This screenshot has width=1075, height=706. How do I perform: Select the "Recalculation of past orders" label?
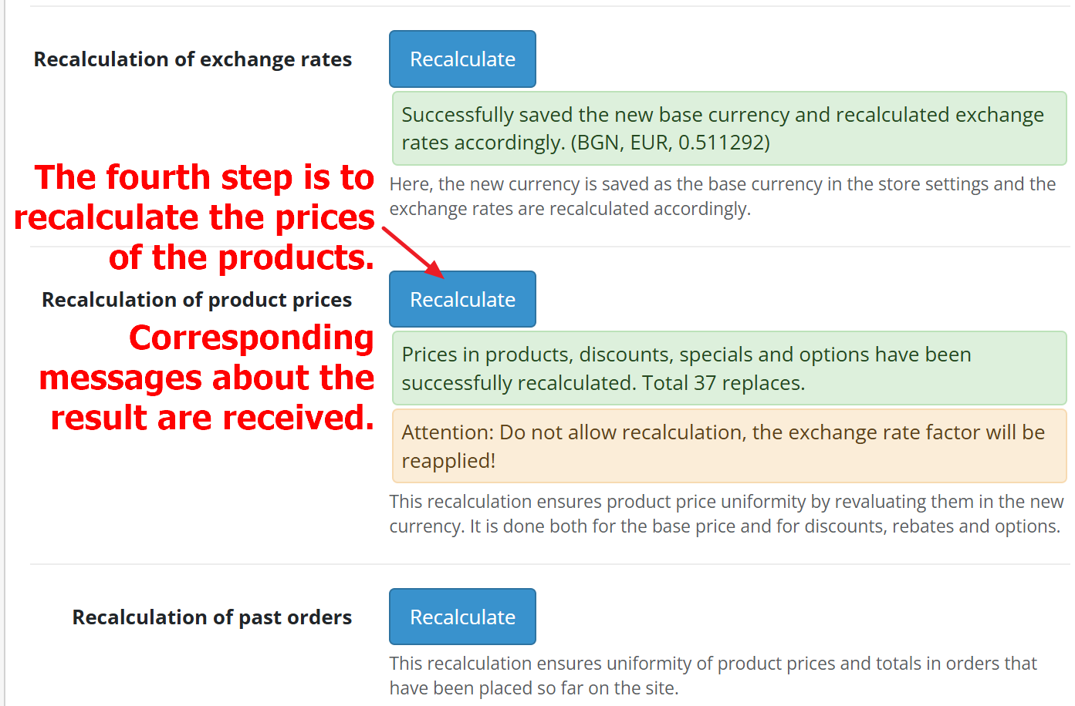click(x=212, y=617)
